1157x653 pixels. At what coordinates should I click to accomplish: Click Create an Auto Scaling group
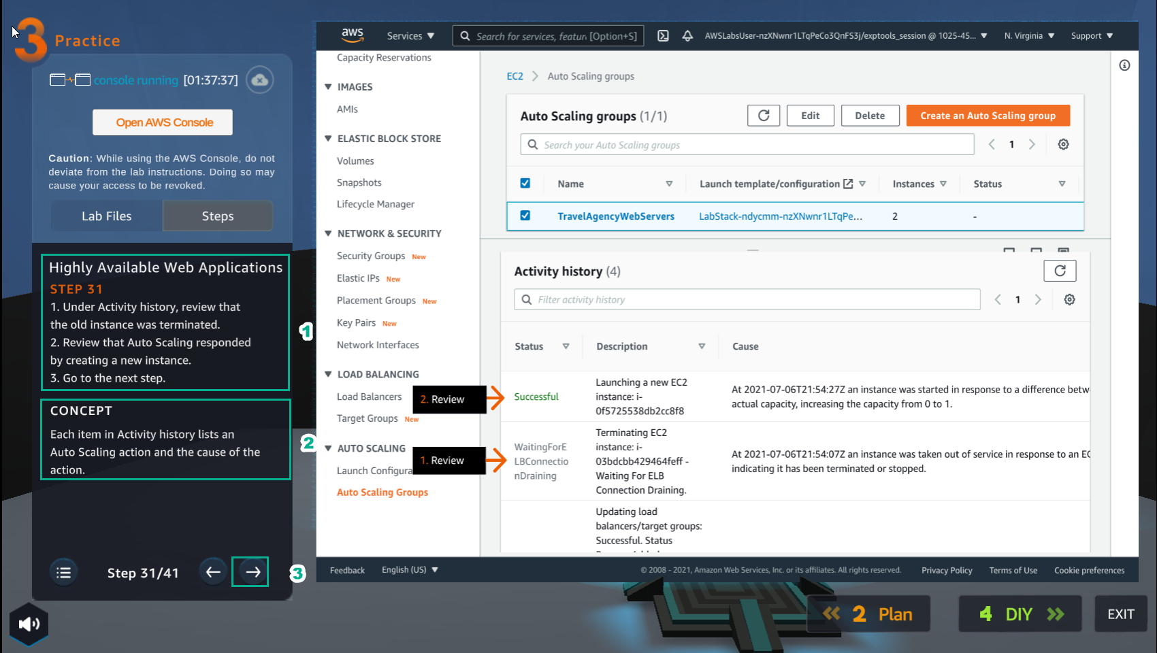click(988, 116)
